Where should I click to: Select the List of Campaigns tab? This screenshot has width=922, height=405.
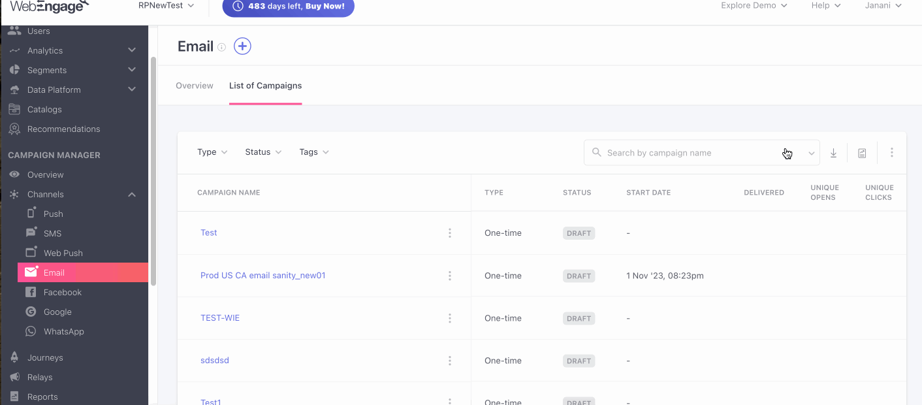pos(265,86)
